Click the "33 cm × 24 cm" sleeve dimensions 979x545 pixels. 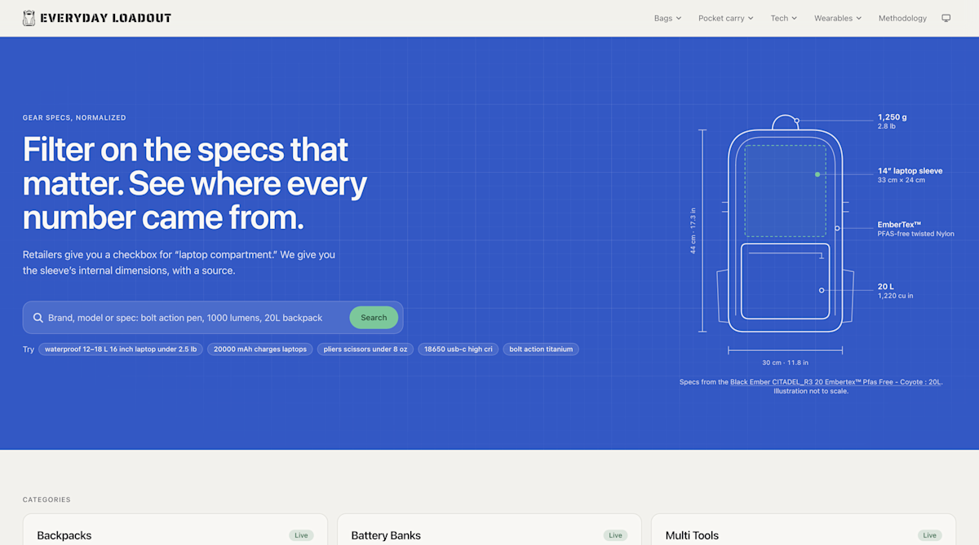click(x=901, y=180)
